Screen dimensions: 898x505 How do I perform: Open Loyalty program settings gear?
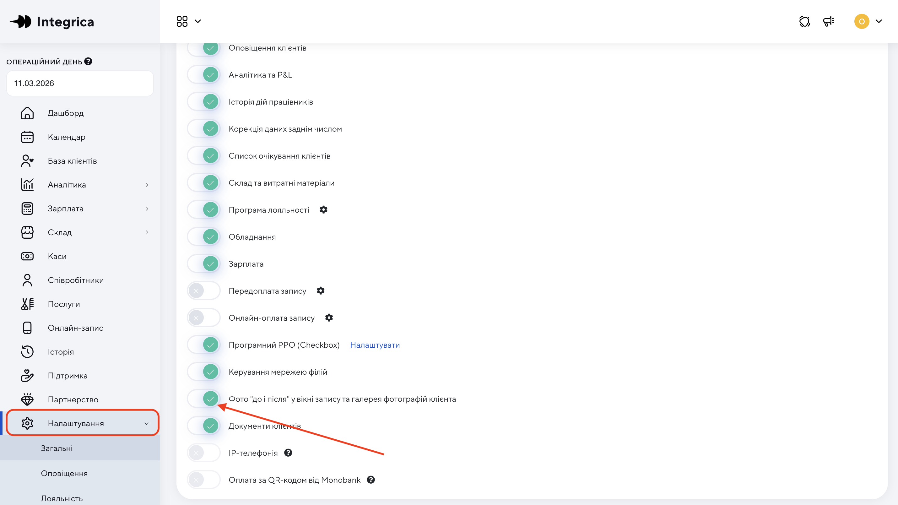click(323, 209)
